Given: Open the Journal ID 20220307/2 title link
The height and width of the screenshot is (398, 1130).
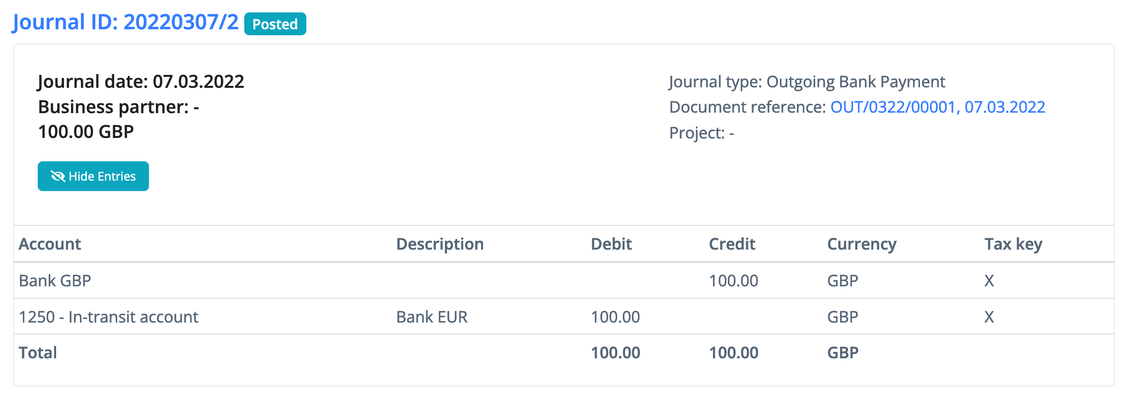Looking at the screenshot, I should [x=126, y=22].
